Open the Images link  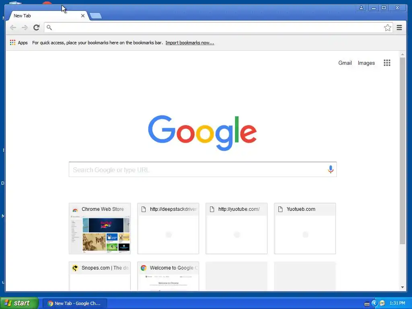coord(366,63)
